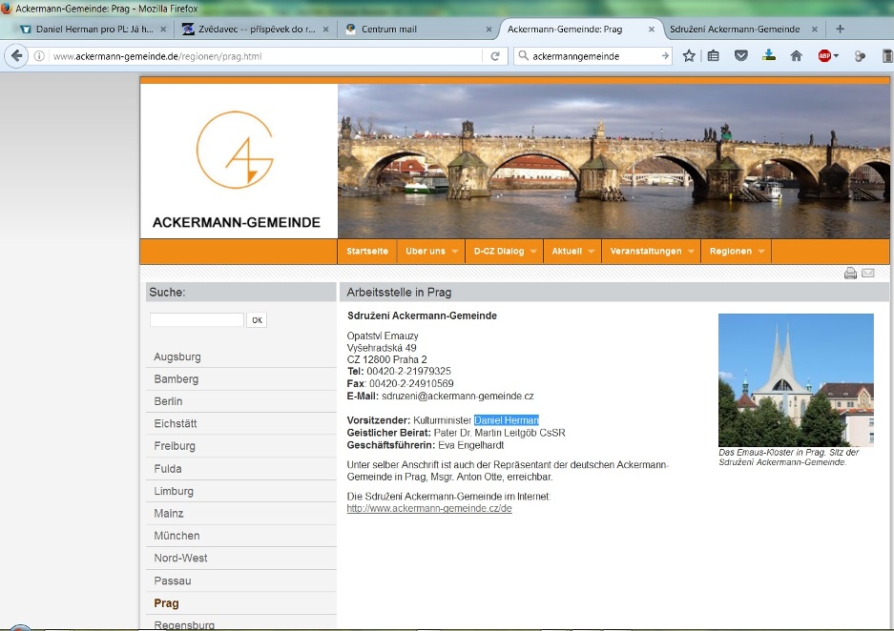Click email sdruzeni@ackermann-gemeinde.cz
Screen dimensions: 894x631
point(457,396)
